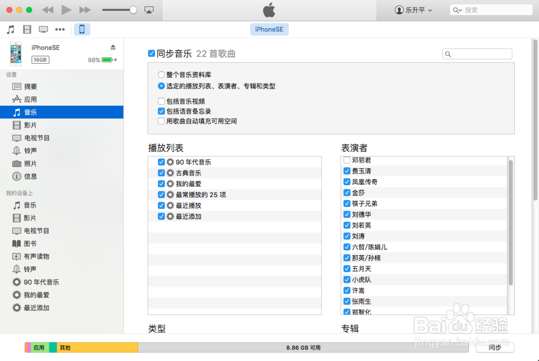Select the iPhone device icon
Screen dimensions: 539x361
(x=82, y=29)
